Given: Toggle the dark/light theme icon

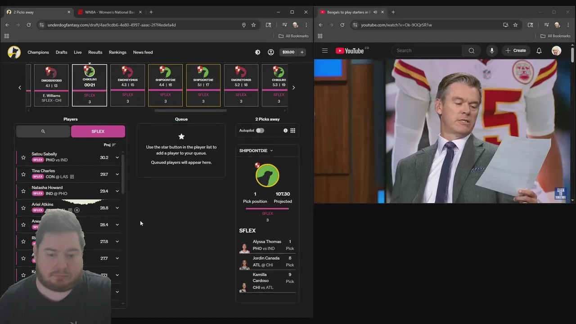Looking at the screenshot, I should [257, 52].
